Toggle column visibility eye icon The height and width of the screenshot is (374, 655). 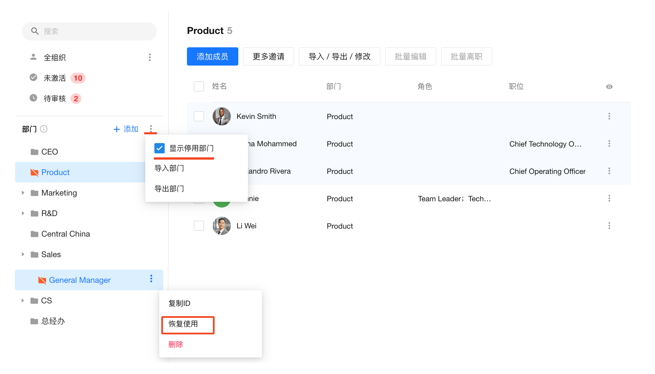click(609, 87)
